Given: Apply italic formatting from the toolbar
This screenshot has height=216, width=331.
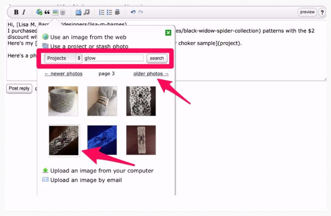Looking at the screenshot, I should [x=24, y=12].
